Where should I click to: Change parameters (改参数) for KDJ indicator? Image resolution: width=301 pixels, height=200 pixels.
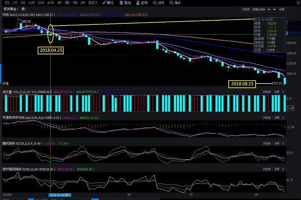point(266,143)
